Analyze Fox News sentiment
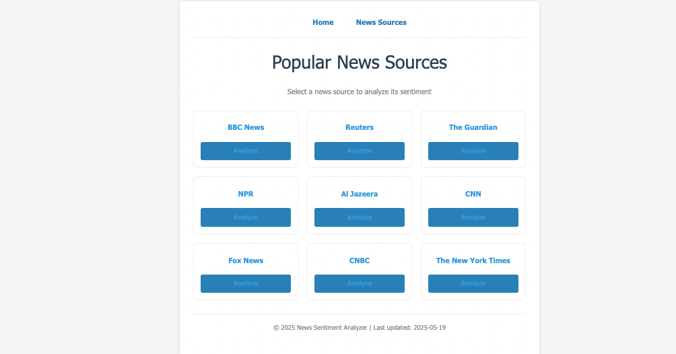 tap(246, 284)
